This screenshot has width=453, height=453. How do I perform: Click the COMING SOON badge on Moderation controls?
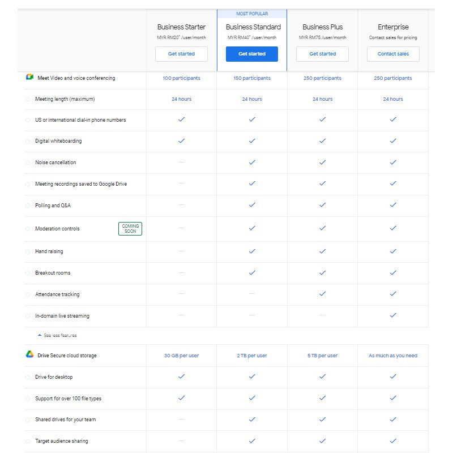tap(130, 229)
